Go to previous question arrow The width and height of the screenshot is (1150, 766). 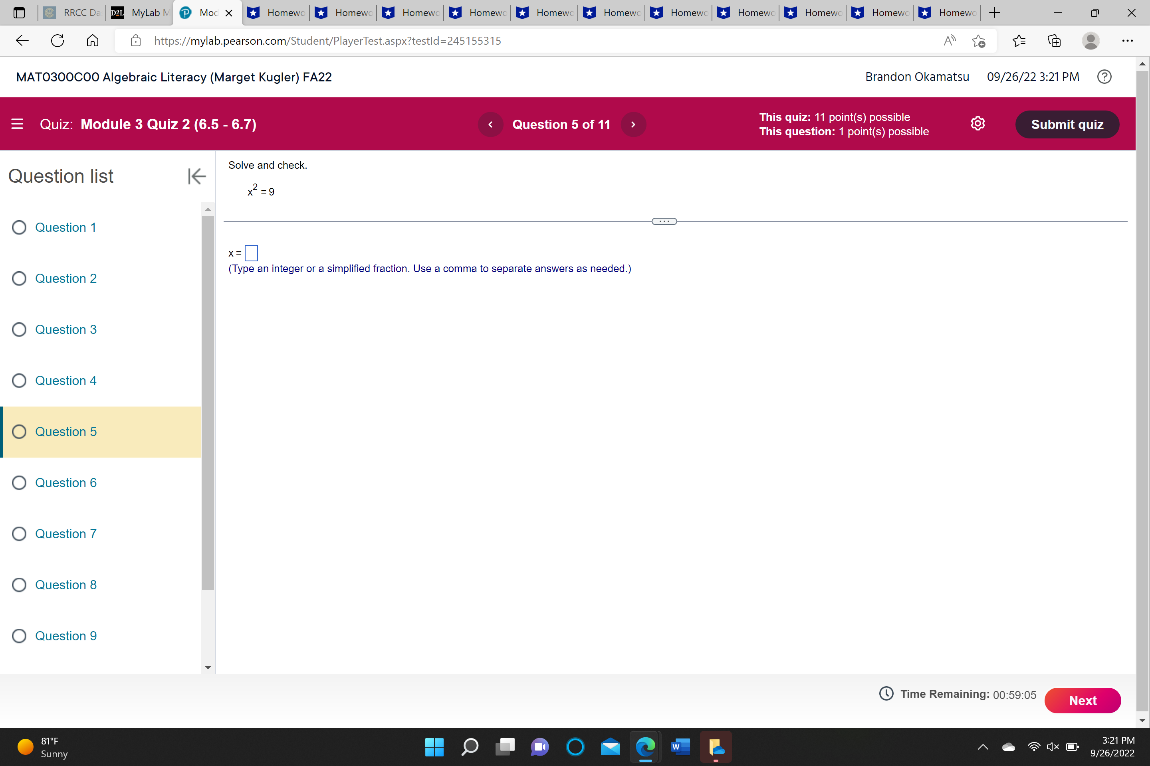click(490, 124)
